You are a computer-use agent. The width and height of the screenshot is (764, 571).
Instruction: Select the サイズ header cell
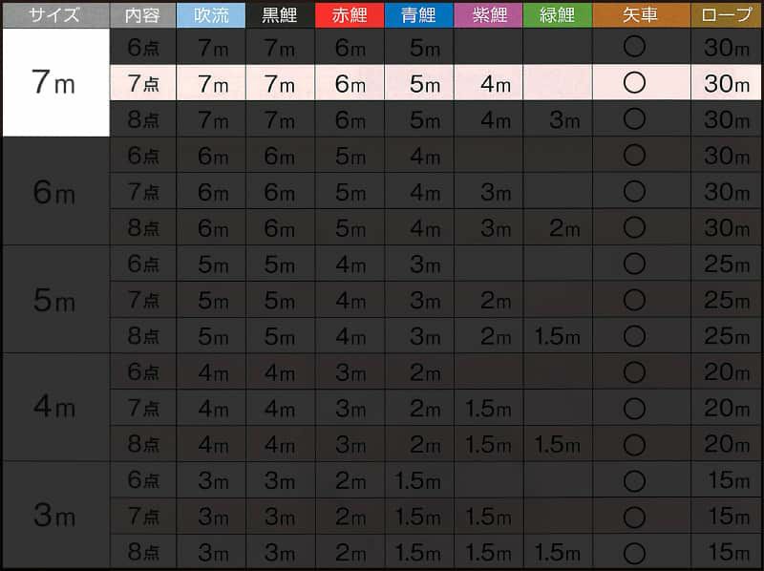click(x=56, y=15)
